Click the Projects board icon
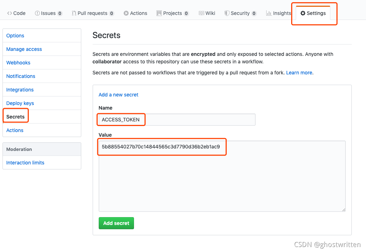 [159, 13]
